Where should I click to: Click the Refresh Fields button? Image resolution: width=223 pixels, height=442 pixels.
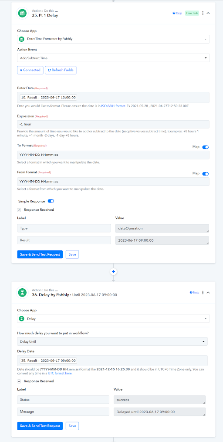(61, 70)
